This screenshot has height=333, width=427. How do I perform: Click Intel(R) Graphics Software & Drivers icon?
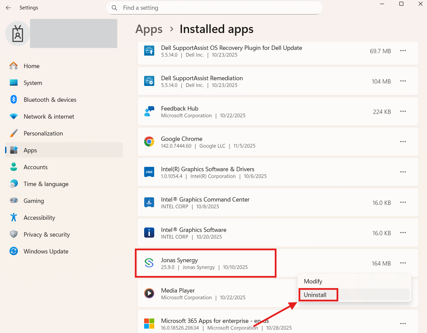tap(149, 172)
